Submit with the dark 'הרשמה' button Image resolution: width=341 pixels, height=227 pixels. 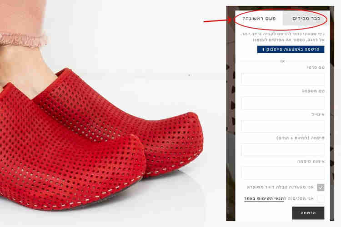pos(308,213)
